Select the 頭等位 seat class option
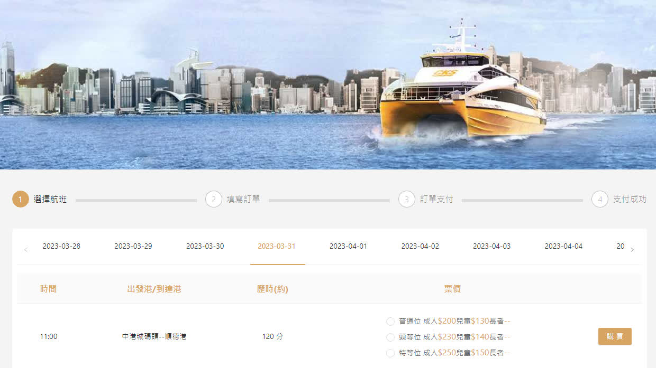 [390, 337]
